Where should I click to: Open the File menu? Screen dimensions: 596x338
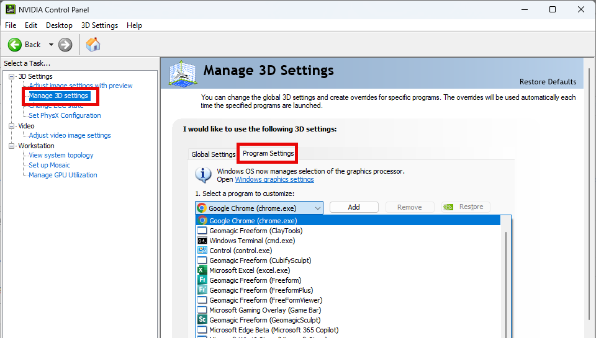point(11,25)
